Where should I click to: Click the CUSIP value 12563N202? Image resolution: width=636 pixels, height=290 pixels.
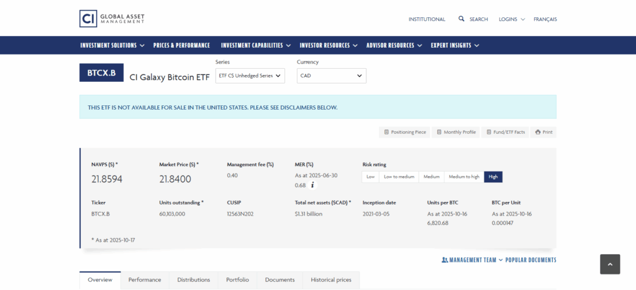click(240, 214)
